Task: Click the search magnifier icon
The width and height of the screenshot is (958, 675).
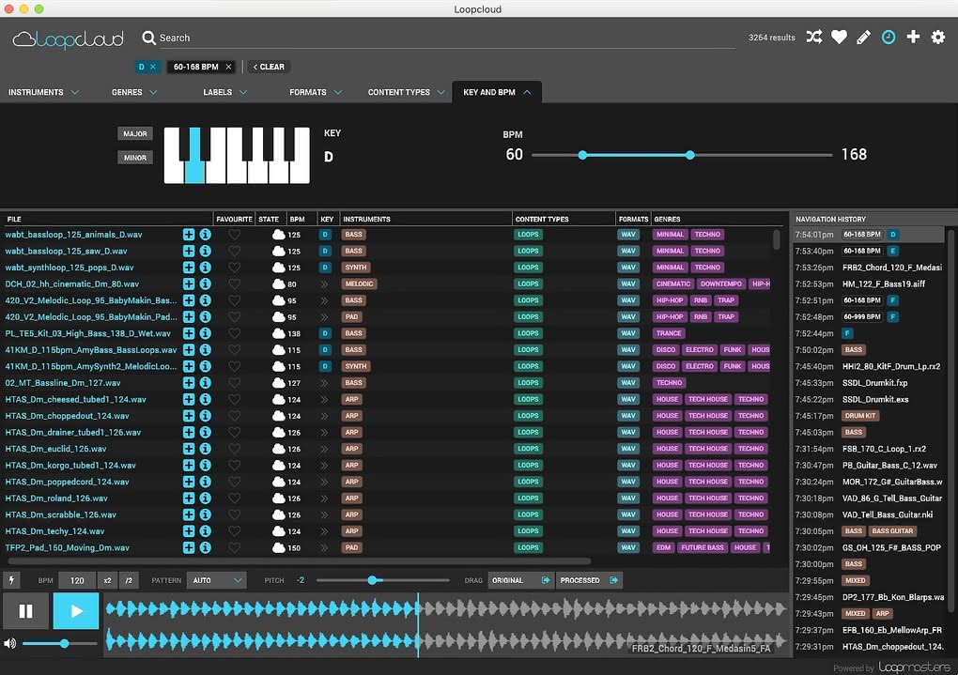Action: click(148, 38)
